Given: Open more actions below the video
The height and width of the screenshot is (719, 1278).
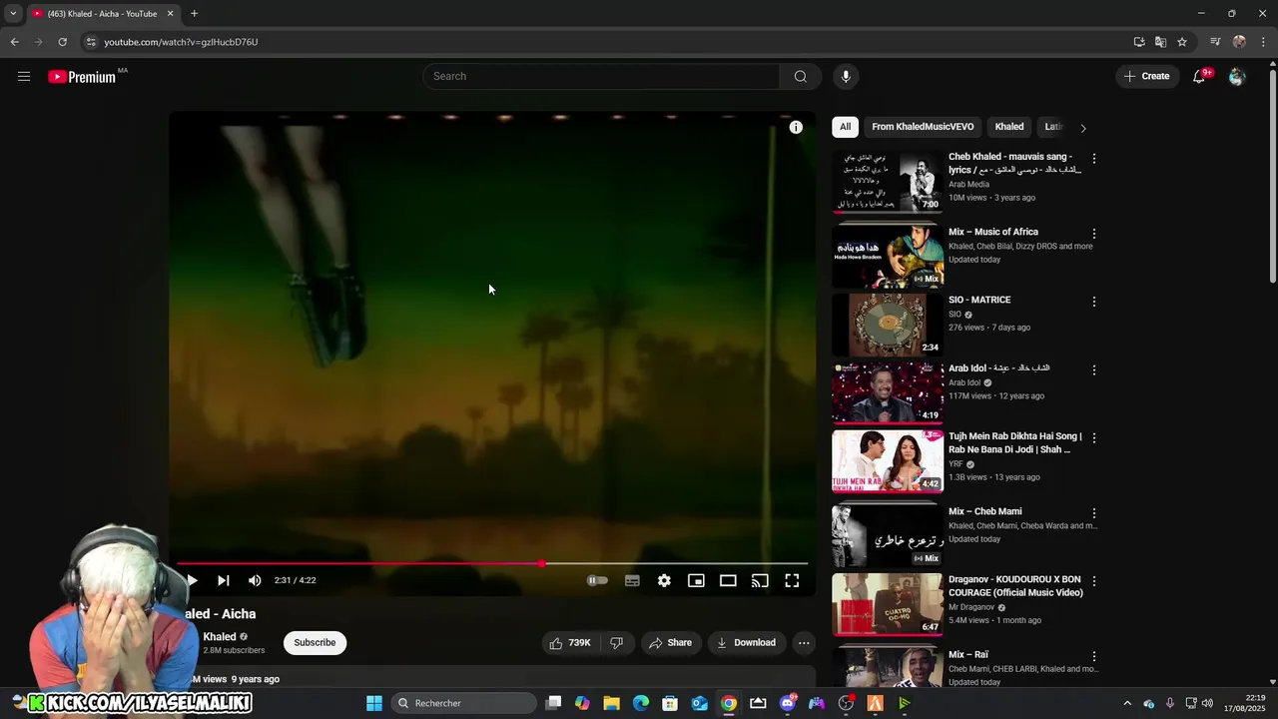Looking at the screenshot, I should pyautogui.click(x=804, y=643).
